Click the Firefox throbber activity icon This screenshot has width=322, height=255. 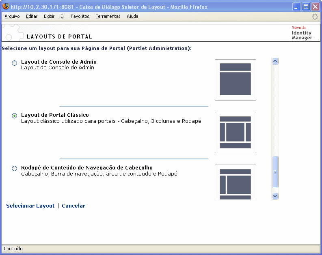coord(315,17)
